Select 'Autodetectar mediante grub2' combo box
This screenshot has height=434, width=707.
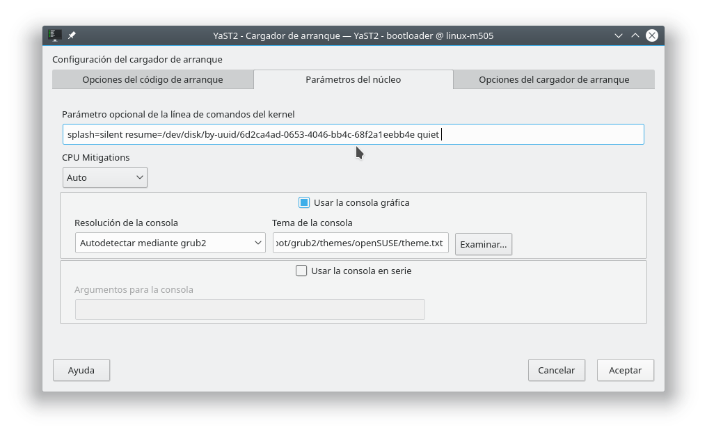point(170,243)
